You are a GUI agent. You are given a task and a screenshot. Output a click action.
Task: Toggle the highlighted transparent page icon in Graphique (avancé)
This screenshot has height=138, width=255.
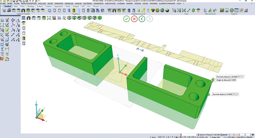tap(143, 10)
